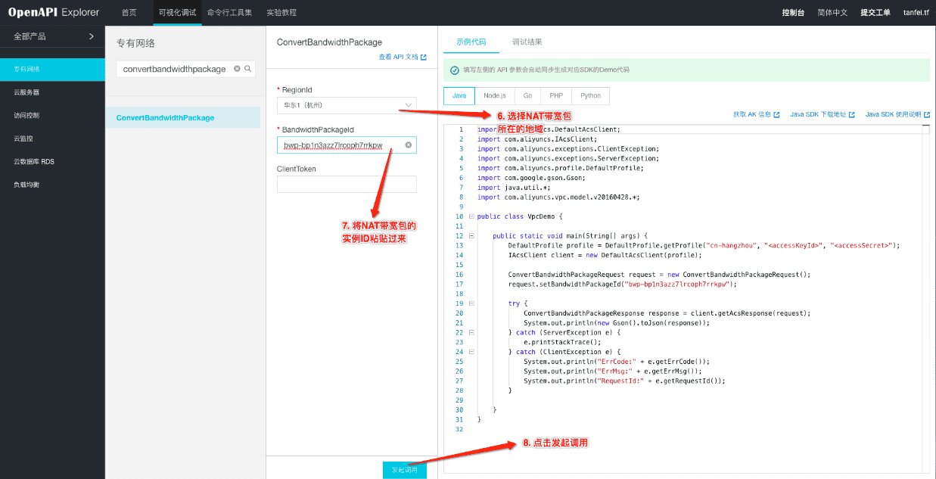The width and height of the screenshot is (936, 479).
Task: Switch to 示例代码 tab
Action: [x=471, y=42]
